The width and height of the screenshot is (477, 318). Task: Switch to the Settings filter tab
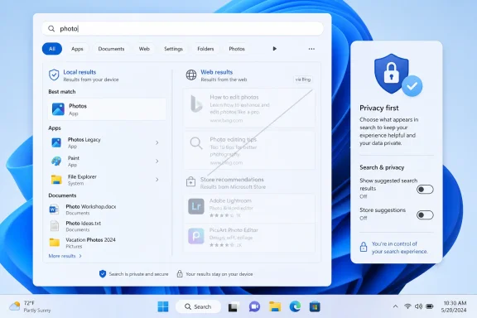(x=173, y=49)
